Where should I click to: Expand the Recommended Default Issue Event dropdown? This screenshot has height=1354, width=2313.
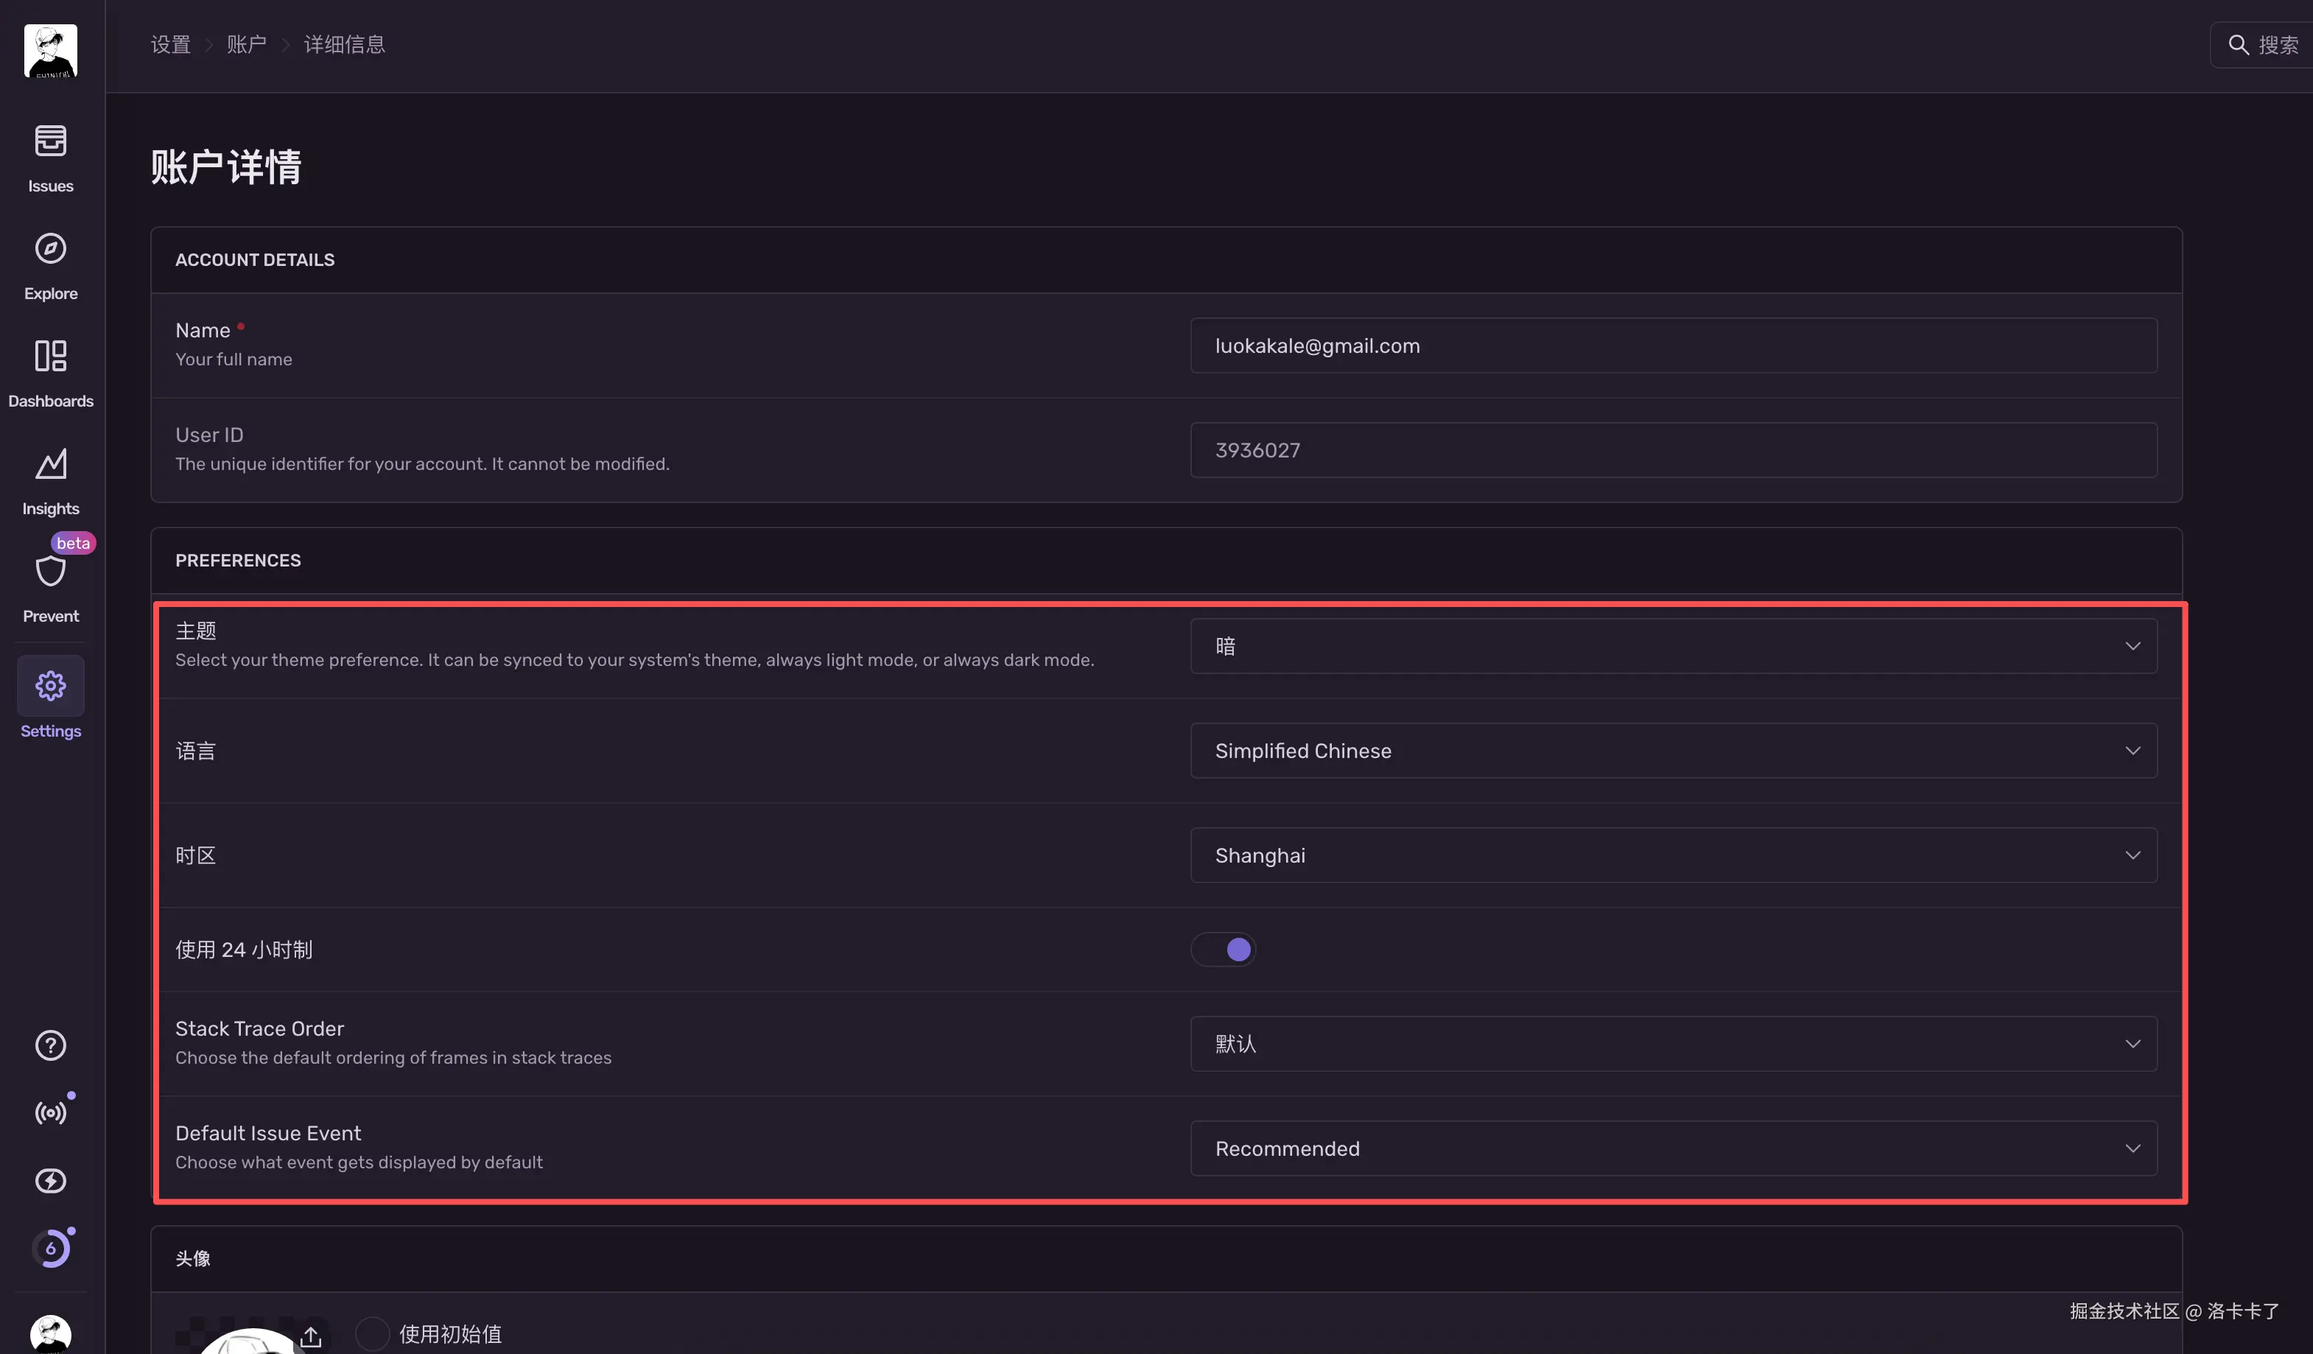[x=1672, y=1148]
